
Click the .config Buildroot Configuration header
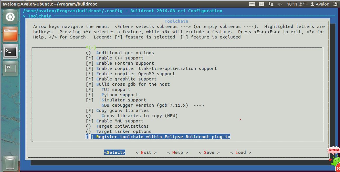123,11
